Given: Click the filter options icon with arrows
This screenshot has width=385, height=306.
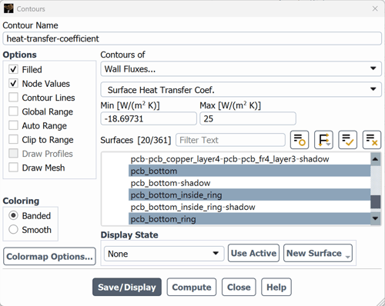Looking at the screenshot, I should (323, 140).
